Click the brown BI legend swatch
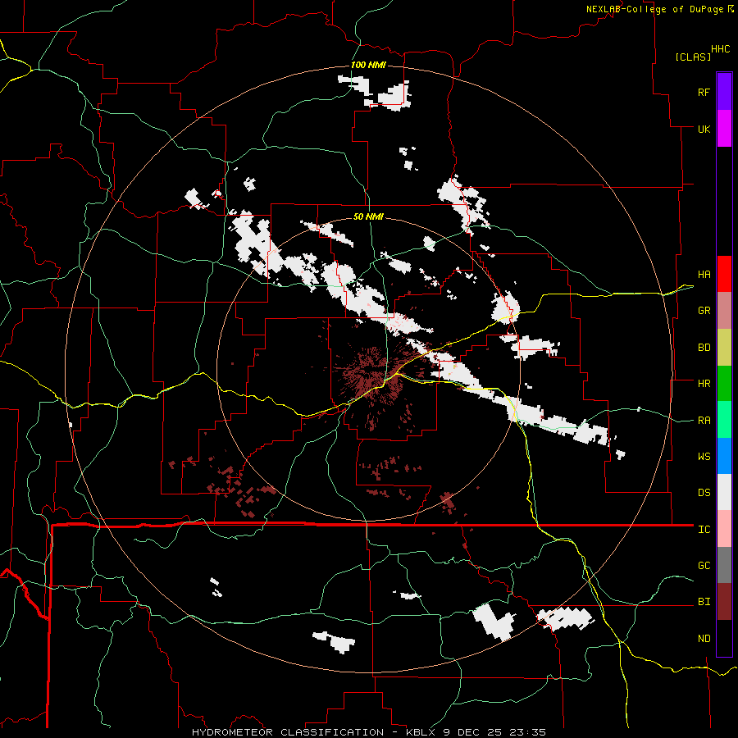 (724, 602)
